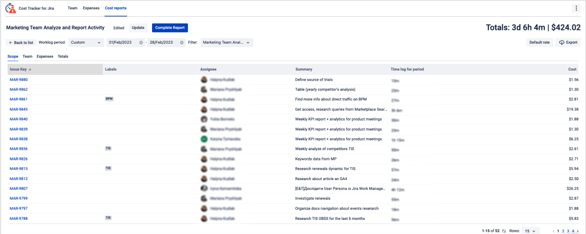
Task: Expand the Marketing Team filter dropdown
Action: tap(227, 43)
